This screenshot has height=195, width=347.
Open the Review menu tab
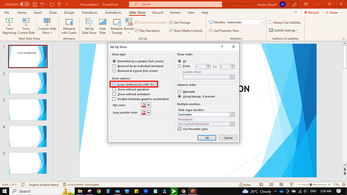point(175,12)
